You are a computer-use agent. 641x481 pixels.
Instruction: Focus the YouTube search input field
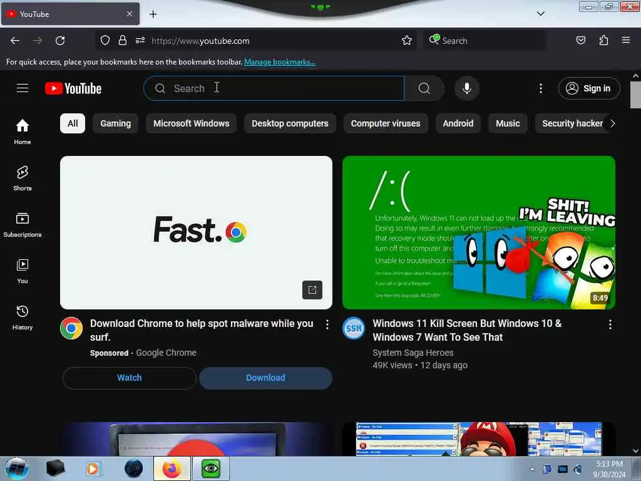[274, 88]
